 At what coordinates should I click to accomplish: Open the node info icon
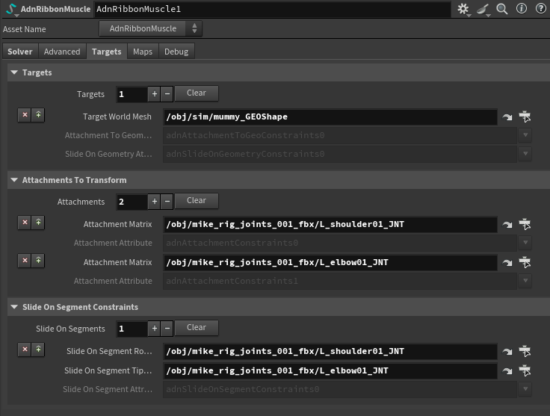click(522, 9)
